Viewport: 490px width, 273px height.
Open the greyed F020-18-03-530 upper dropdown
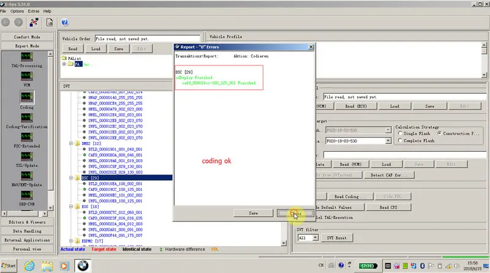coord(388,130)
